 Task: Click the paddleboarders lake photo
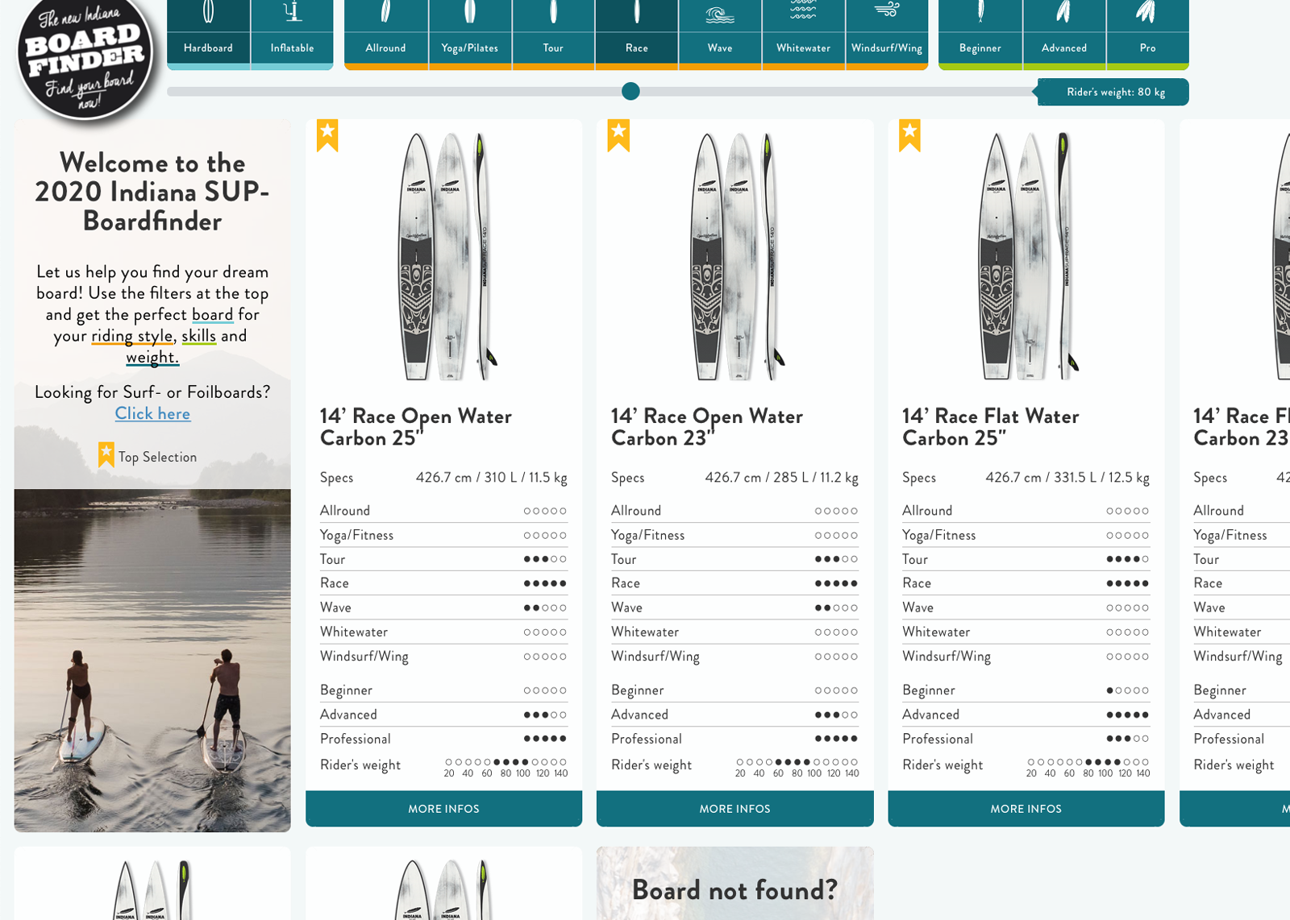[152, 661]
